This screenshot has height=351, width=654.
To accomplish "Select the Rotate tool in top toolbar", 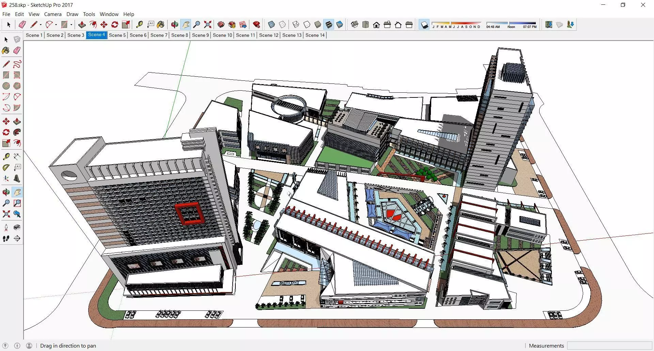I will coord(115,25).
